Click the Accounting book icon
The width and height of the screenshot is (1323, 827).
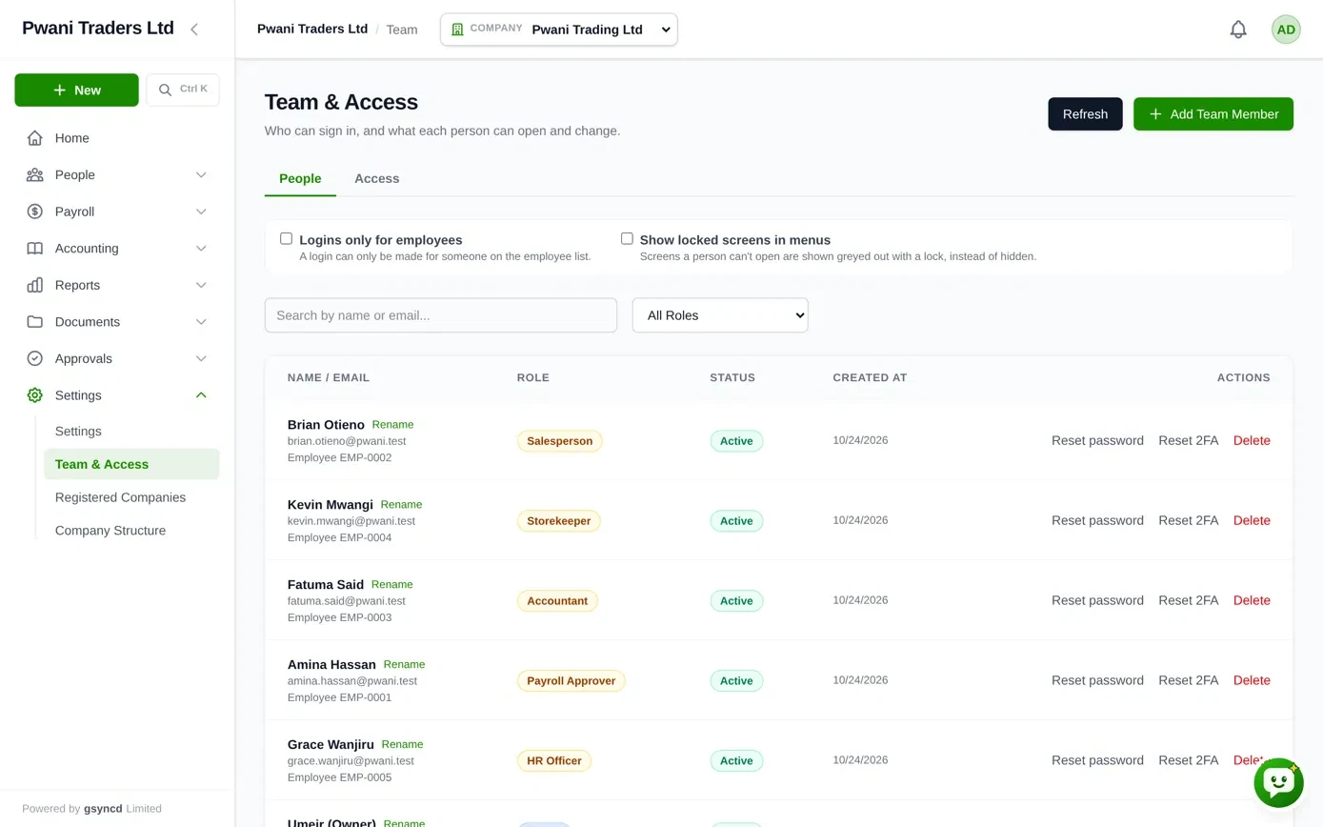(35, 249)
